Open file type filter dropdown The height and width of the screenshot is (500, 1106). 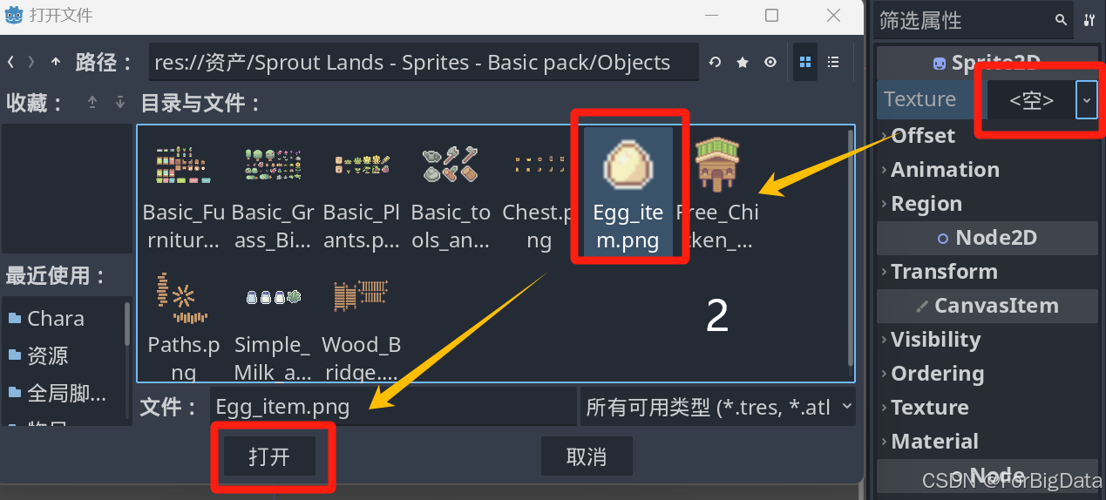point(718,407)
